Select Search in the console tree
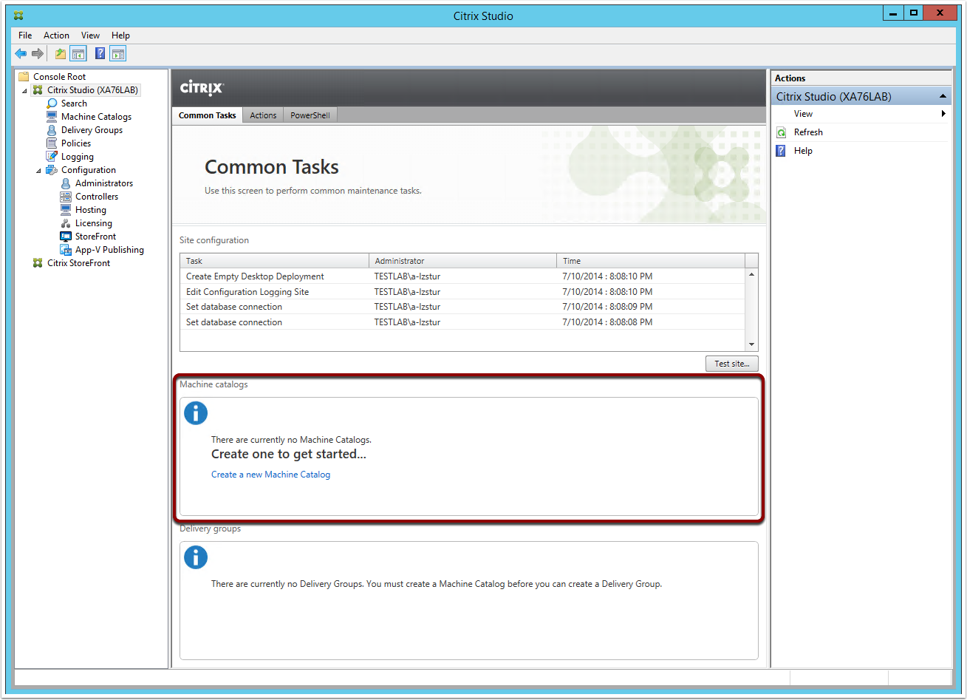Viewport: 967px width, 700px height. (74, 103)
